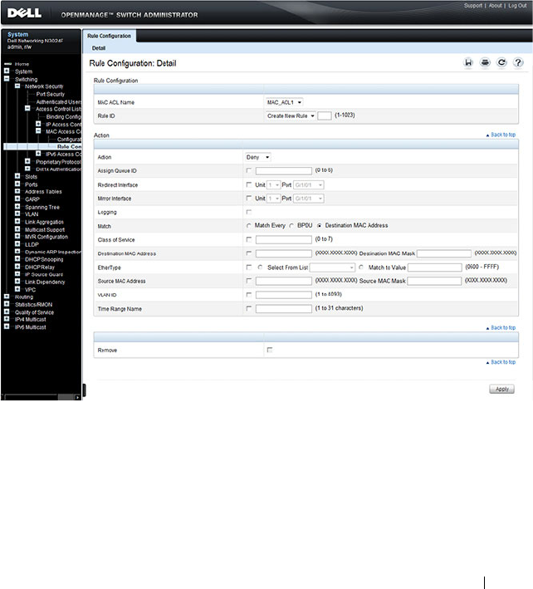Collapse the Network Security node
Viewport: 533px width, 589px height.
point(17,86)
